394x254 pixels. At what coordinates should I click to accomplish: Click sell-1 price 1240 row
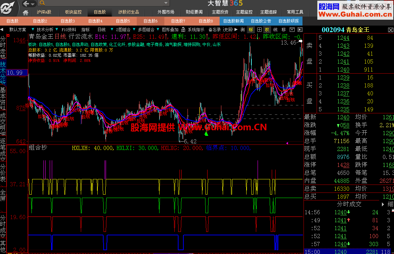click(348, 69)
